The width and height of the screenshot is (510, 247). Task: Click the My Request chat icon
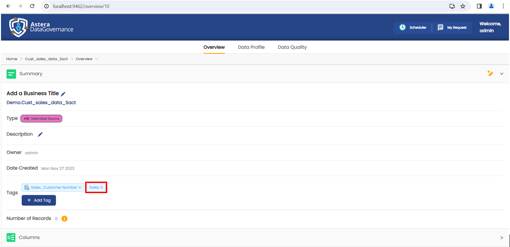[440, 28]
